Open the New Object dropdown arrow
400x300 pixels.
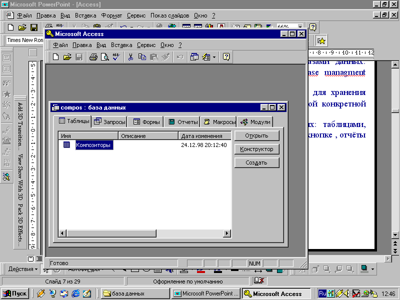[x=214, y=57]
